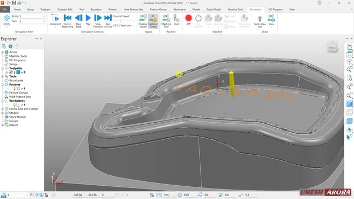Collapse the Patterns node in Explorer
354x199 pixels.
pos(2,85)
